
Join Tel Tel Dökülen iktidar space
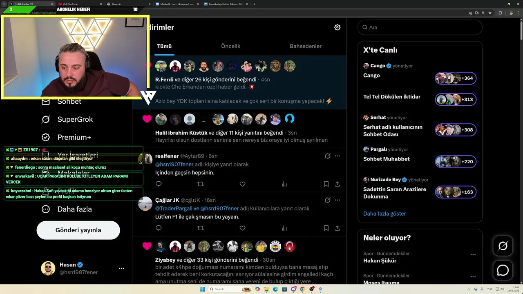456,100
